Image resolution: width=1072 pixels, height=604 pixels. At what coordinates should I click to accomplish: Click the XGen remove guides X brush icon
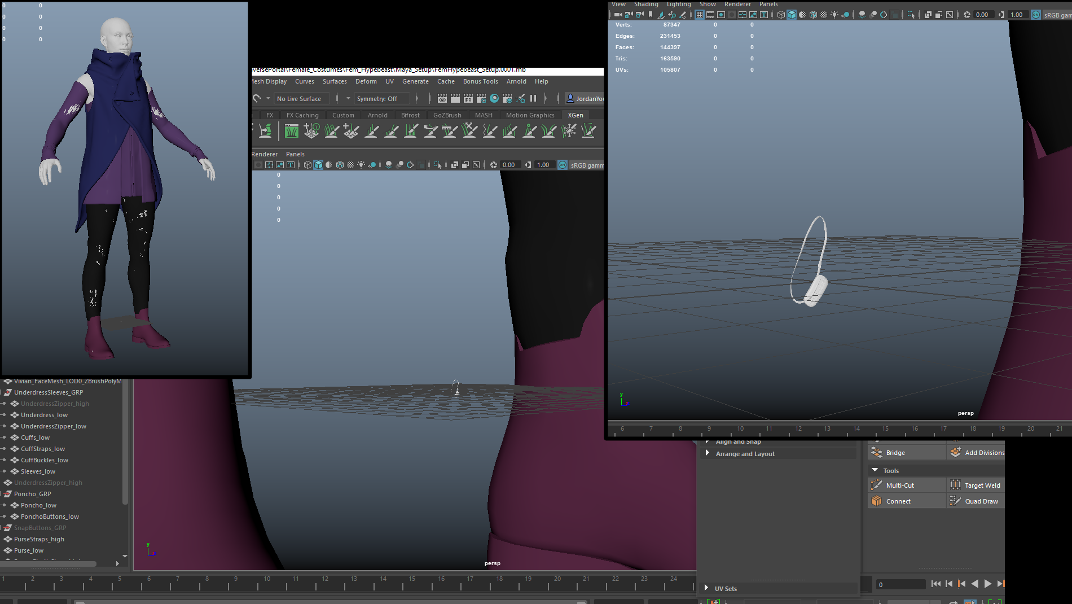point(469,131)
